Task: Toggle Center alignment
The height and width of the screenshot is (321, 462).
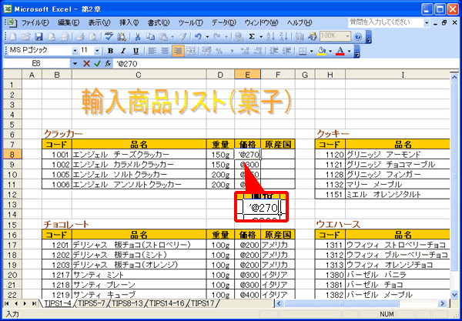Action: click(165, 51)
